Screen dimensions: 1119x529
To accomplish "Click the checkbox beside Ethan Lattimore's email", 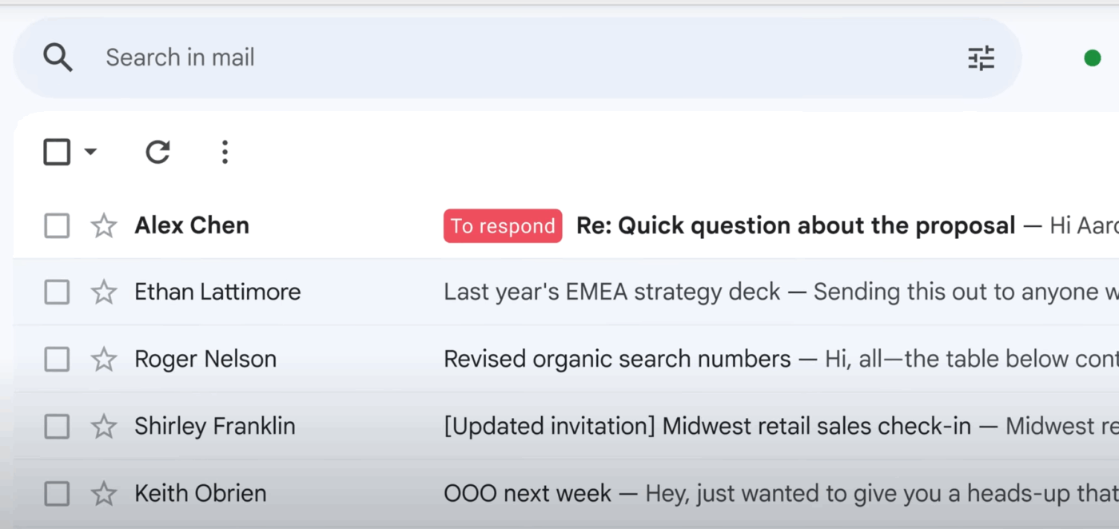I will tap(56, 292).
